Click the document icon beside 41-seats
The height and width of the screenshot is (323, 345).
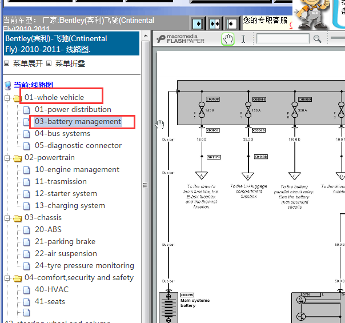click(27, 302)
